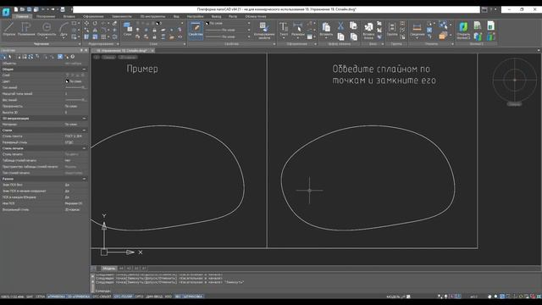Click the Тип линий value in Properties
The image size is (542, 305).
pyautogui.click(x=75, y=87)
